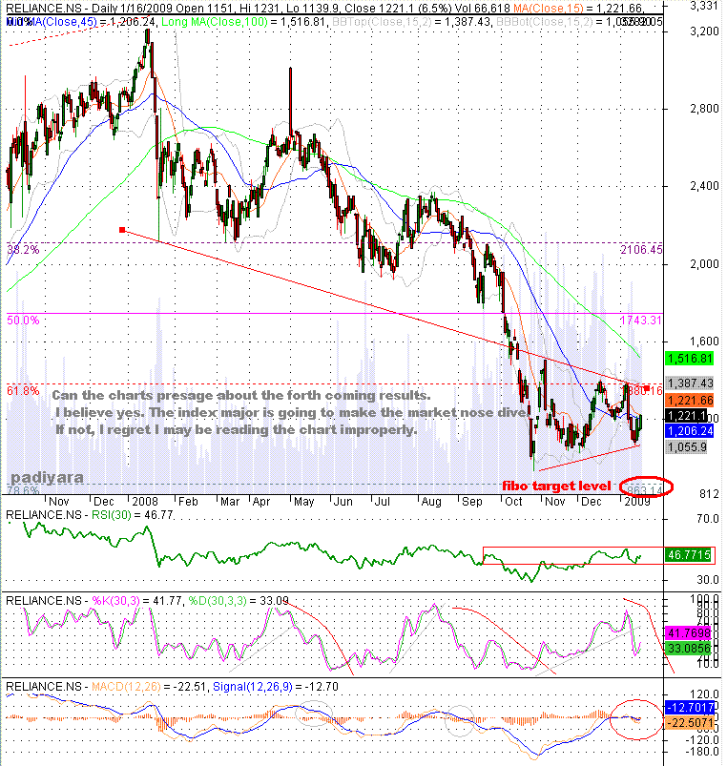Click the '2,400' price axis label
The image size is (727, 766).
point(704,186)
